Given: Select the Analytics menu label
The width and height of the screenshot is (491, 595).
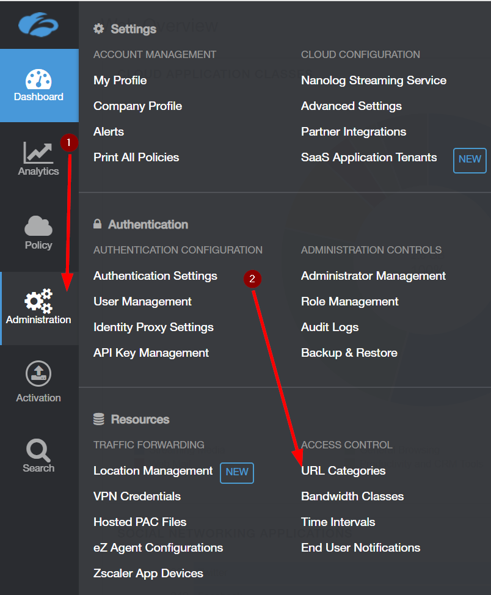Looking at the screenshot, I should point(38,172).
